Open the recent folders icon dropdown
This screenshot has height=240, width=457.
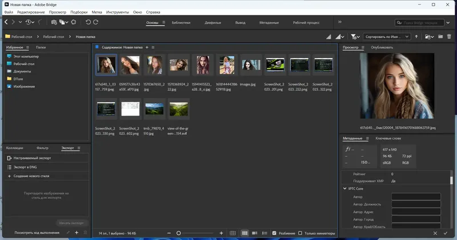click(430, 36)
